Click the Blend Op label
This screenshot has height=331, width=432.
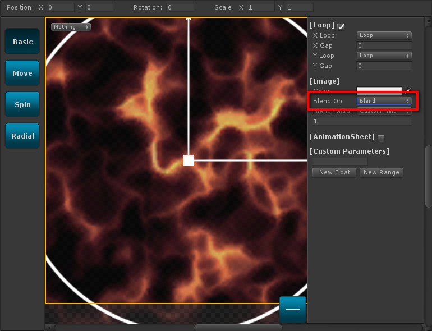click(x=327, y=101)
